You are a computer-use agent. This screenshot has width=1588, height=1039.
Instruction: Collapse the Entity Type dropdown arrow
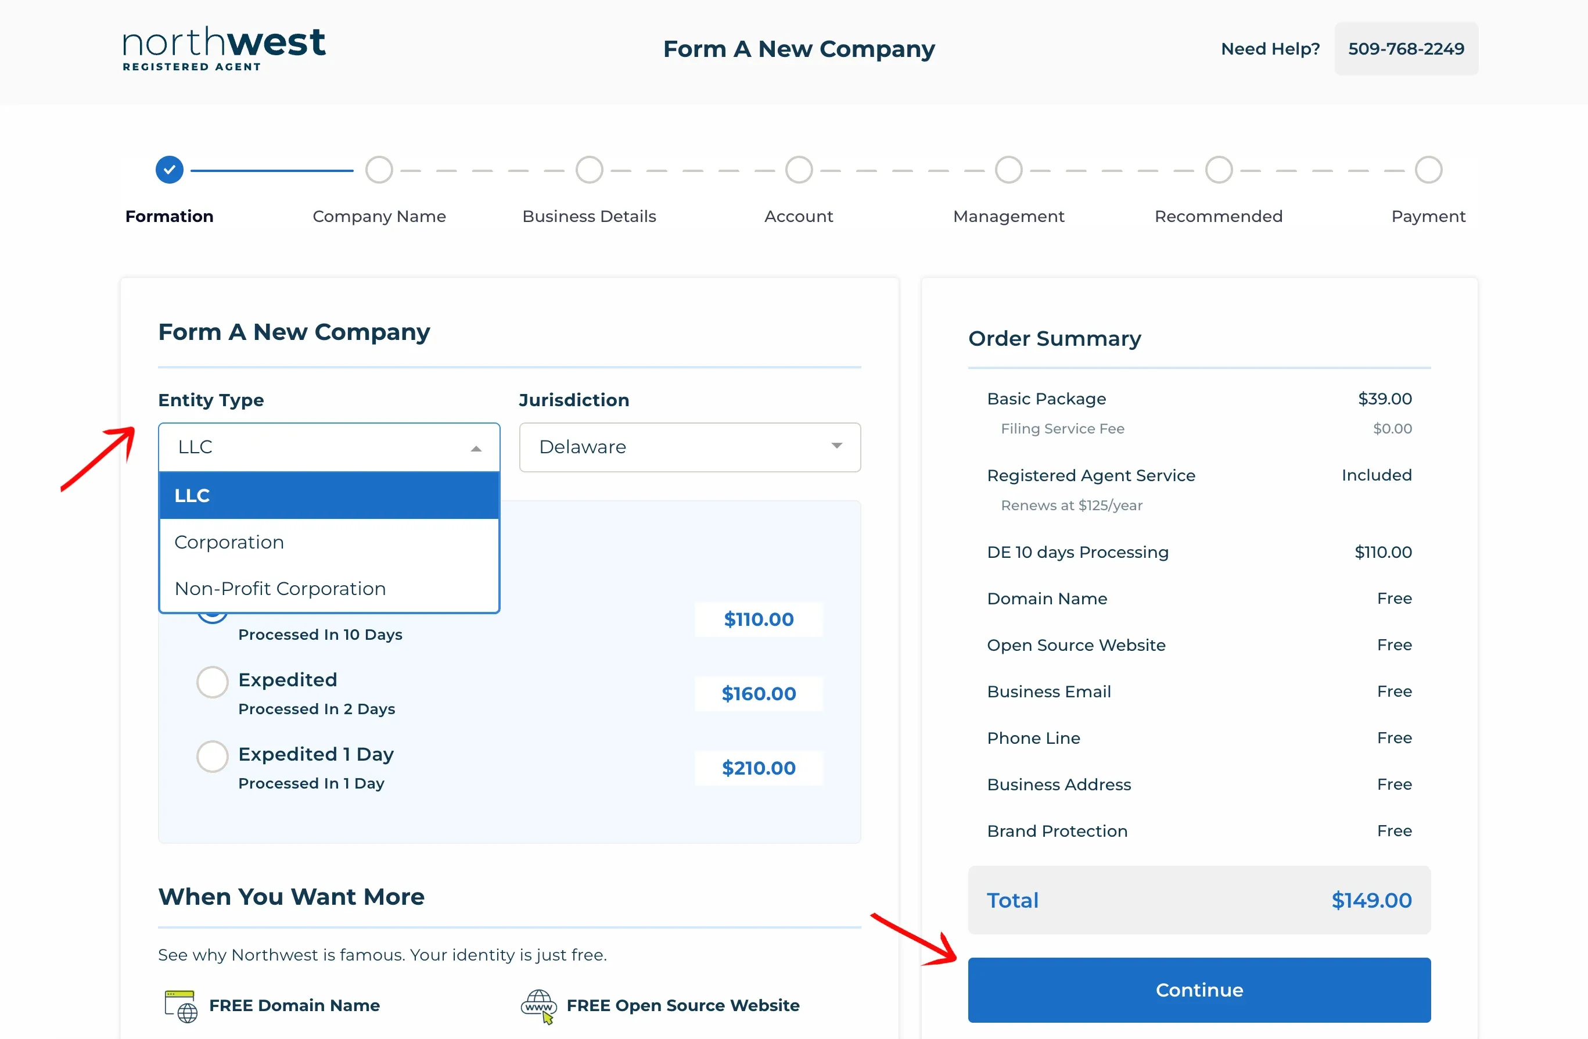coord(476,448)
